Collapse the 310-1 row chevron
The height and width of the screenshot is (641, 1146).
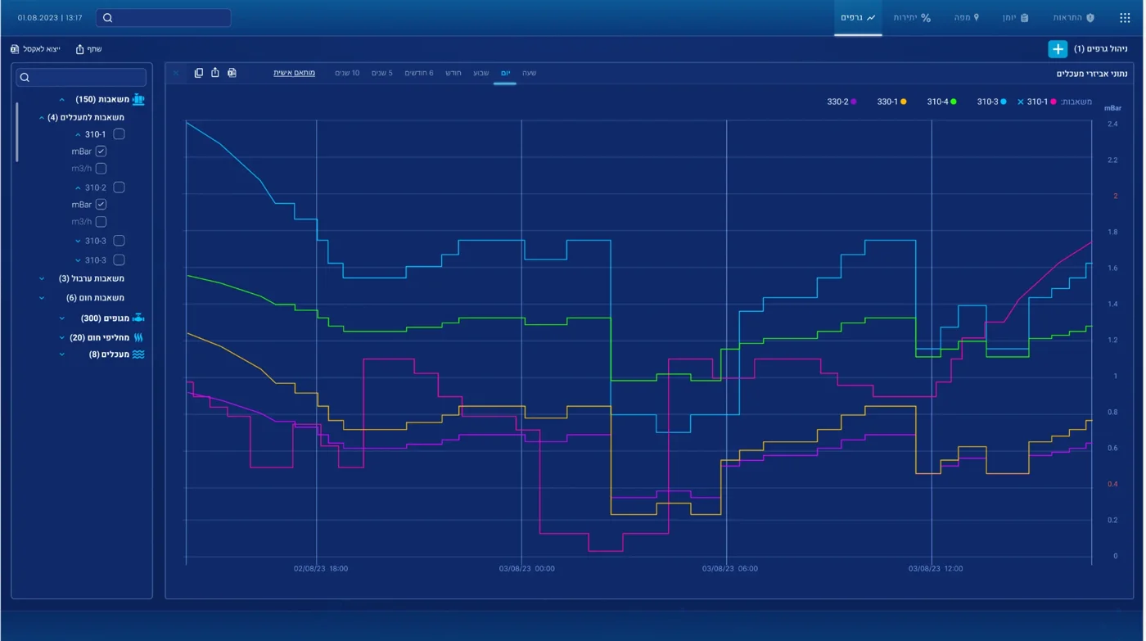pyautogui.click(x=78, y=135)
